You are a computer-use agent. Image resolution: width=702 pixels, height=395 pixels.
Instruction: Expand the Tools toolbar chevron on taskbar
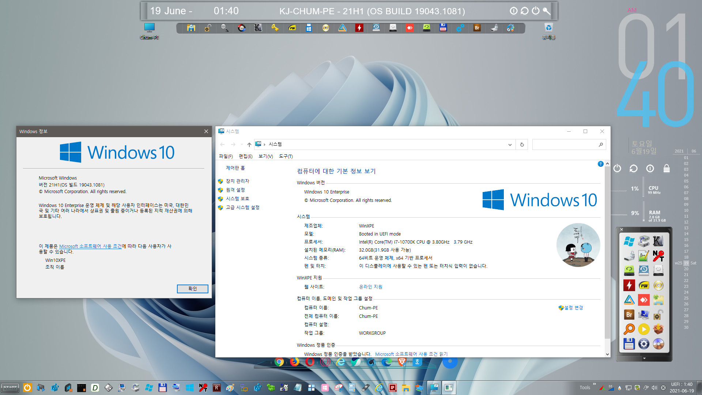[594, 384]
